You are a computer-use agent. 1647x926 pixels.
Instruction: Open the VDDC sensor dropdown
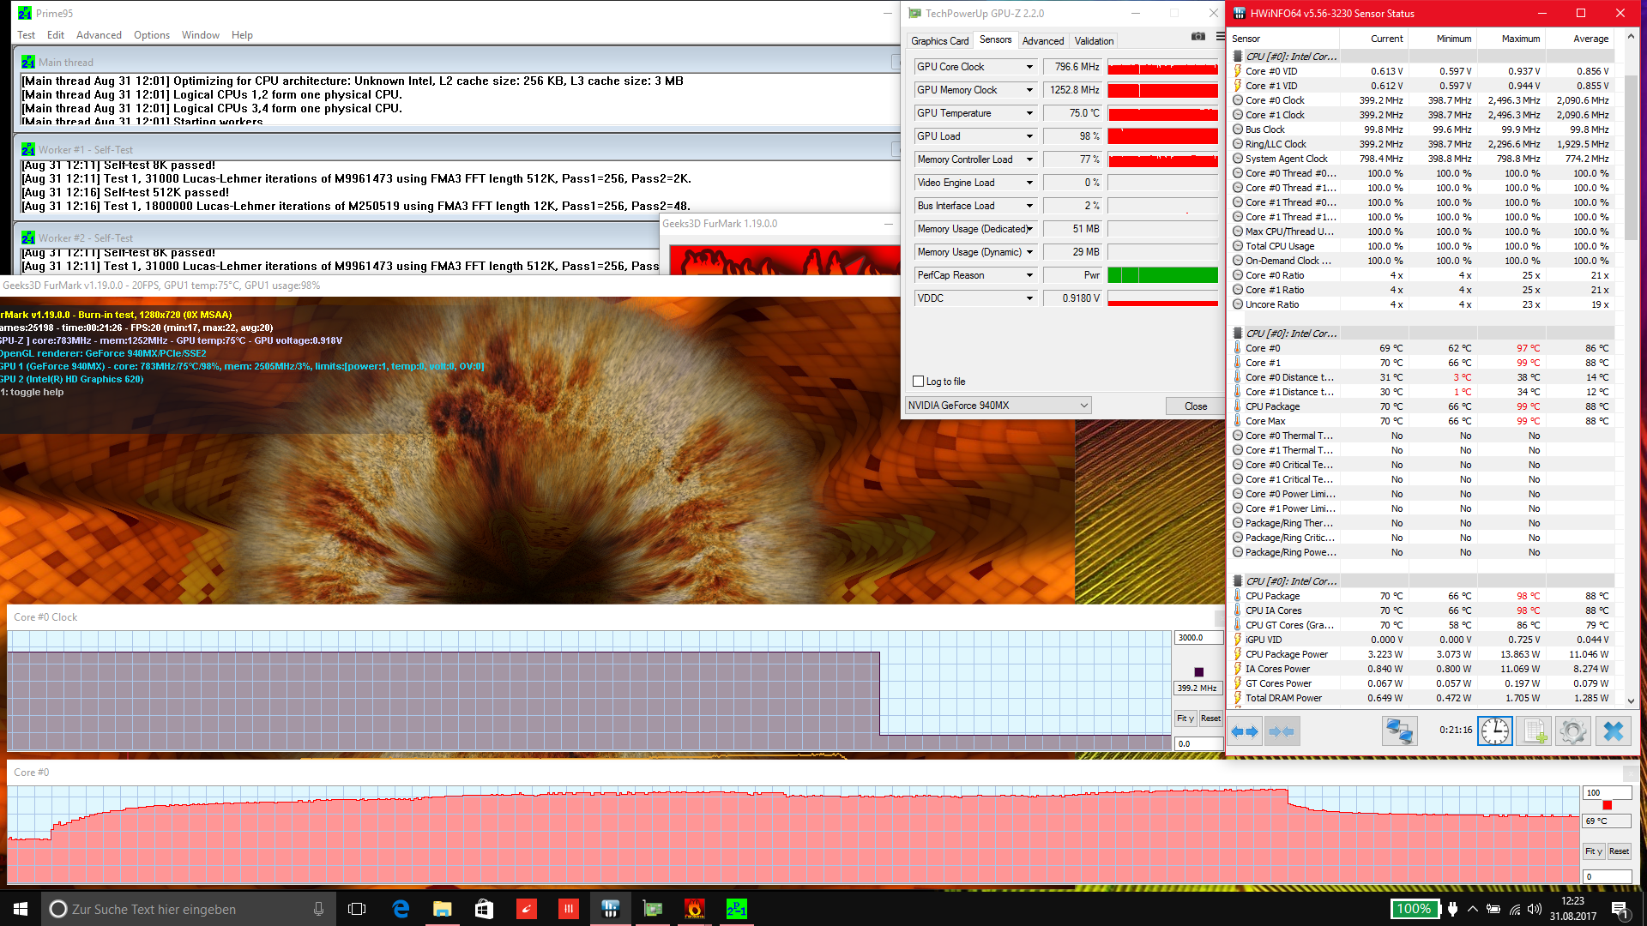(x=1029, y=298)
